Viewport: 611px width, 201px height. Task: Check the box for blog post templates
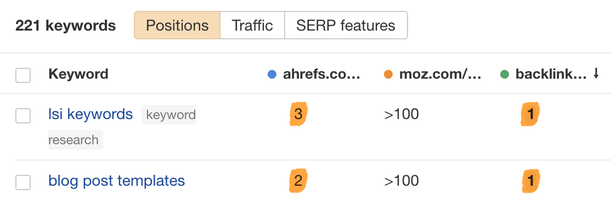(23, 182)
